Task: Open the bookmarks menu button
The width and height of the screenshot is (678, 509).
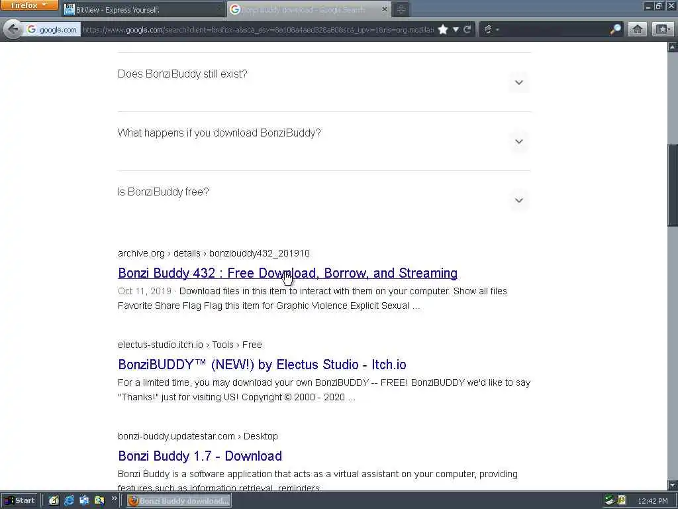Action: [663, 29]
